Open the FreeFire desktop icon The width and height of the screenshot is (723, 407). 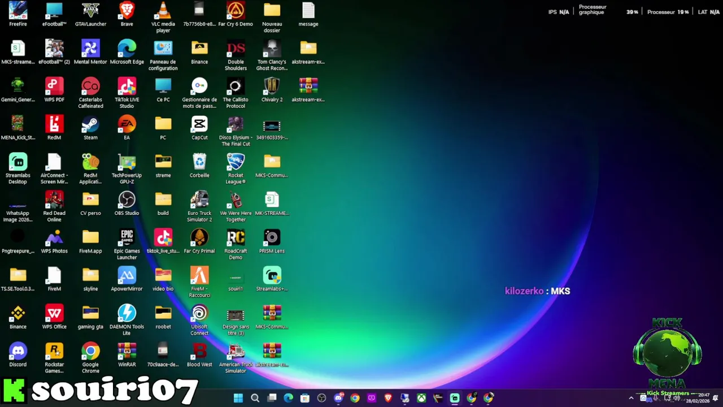coord(18,15)
